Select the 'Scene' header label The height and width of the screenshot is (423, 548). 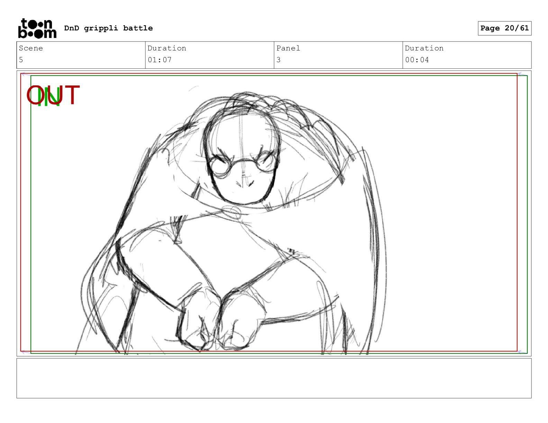click(x=31, y=48)
